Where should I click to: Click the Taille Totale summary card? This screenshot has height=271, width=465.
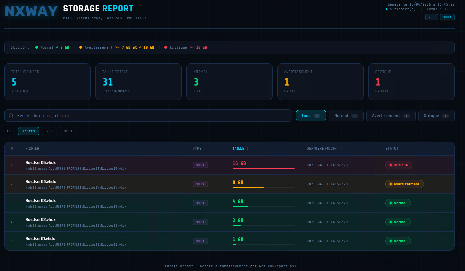[x=138, y=82]
